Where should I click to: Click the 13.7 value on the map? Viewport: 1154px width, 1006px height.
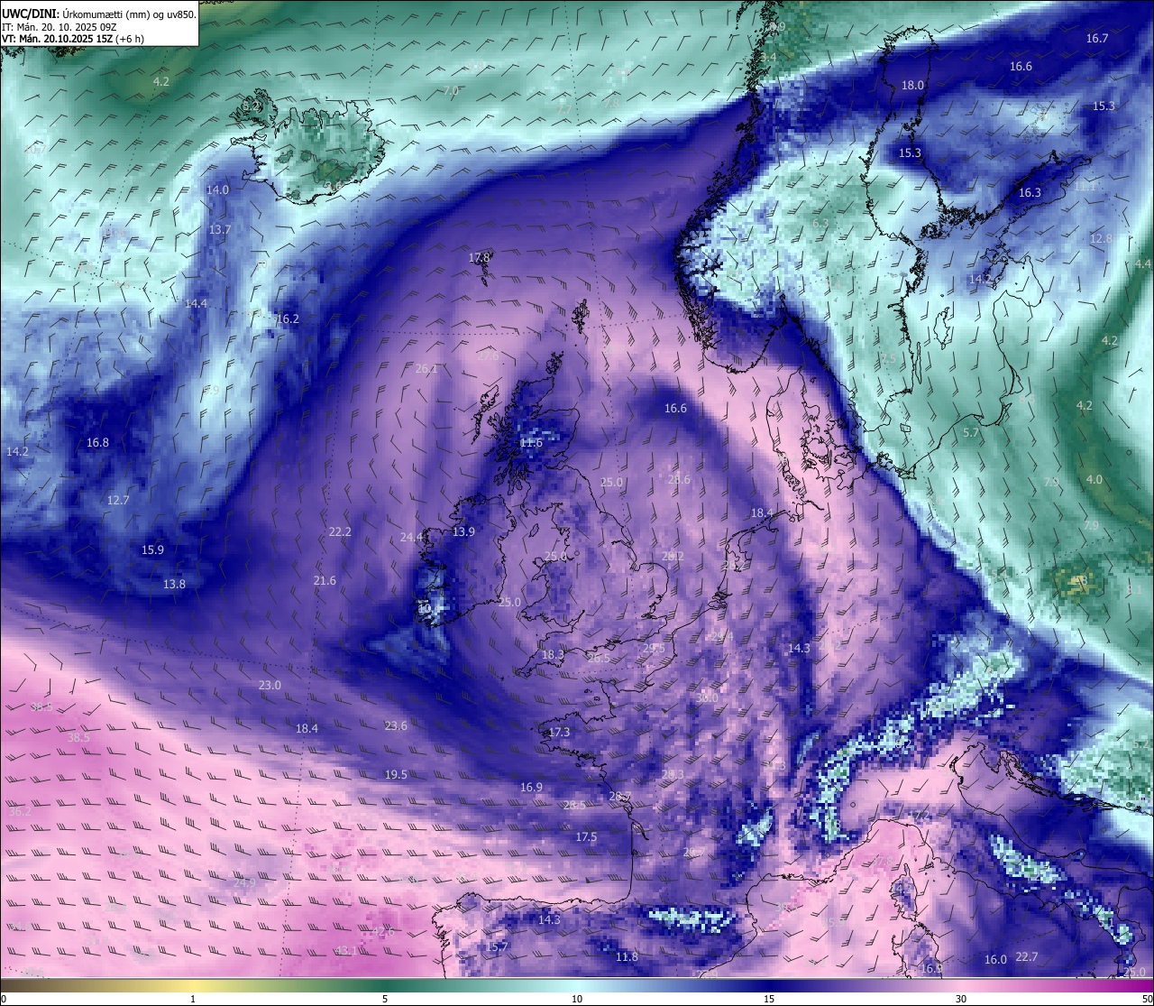point(220,229)
